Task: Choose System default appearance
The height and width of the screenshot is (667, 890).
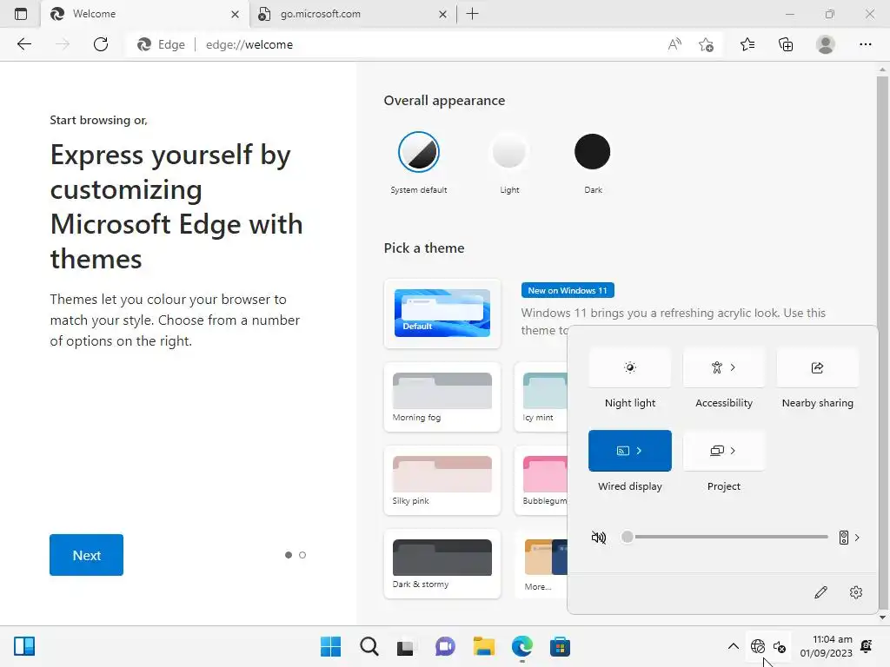Action: [419, 152]
